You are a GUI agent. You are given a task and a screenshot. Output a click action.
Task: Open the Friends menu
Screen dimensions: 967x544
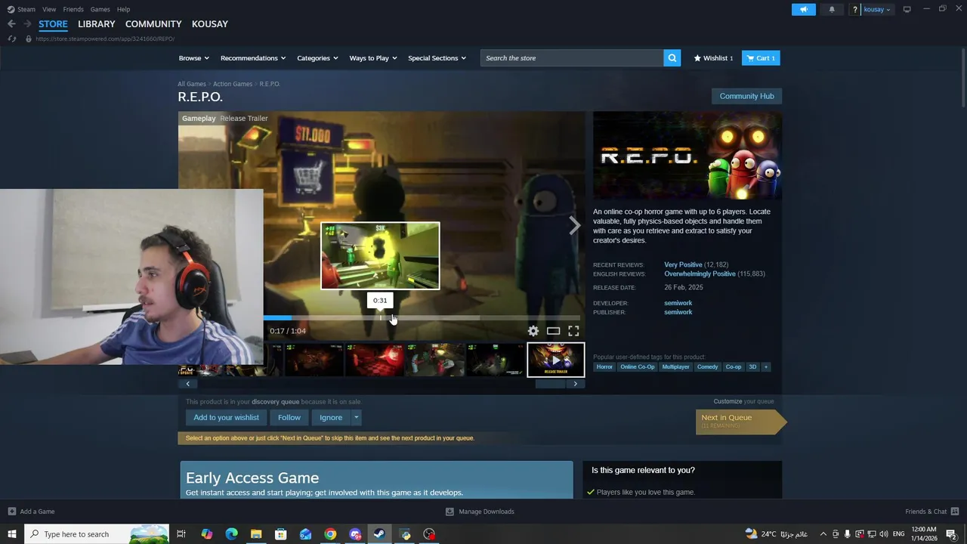click(73, 9)
